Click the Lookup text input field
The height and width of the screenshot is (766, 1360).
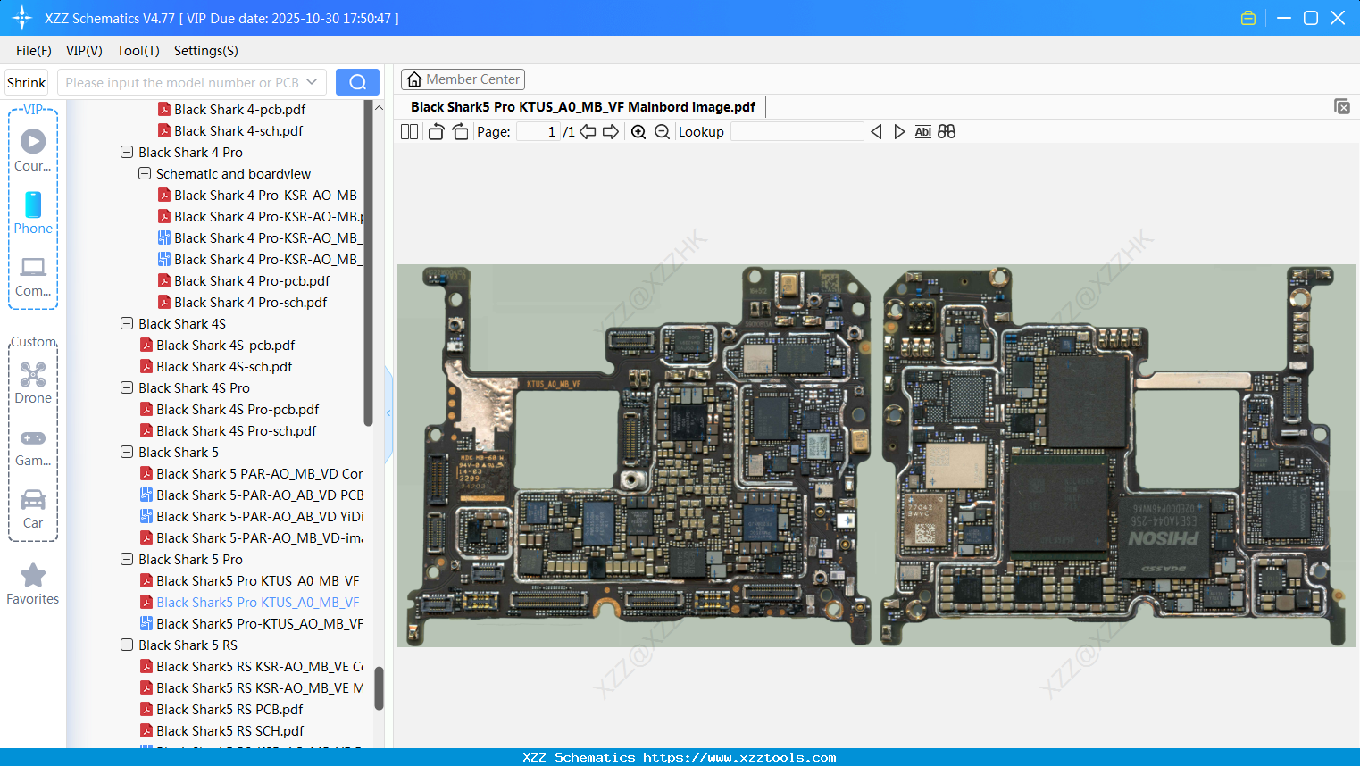[797, 132]
